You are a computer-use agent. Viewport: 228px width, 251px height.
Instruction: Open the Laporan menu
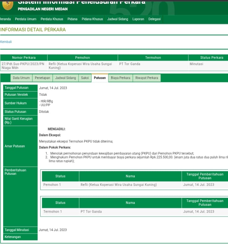click(x=138, y=19)
